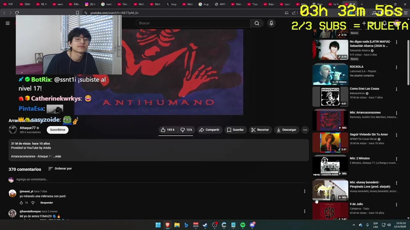Open more actions for the video
Image resolution: width=410 pixels, height=230 pixels.
tap(305, 130)
